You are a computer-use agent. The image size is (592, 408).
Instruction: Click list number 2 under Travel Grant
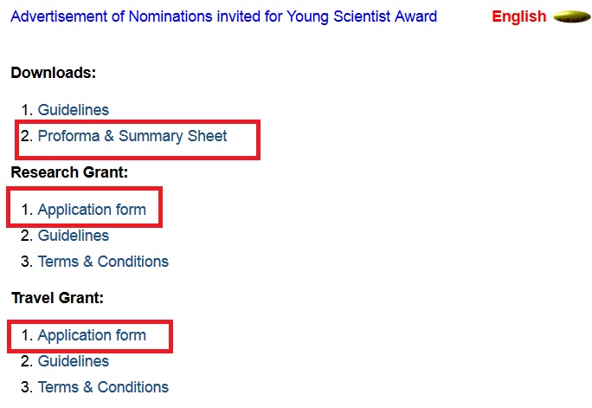tap(26, 361)
